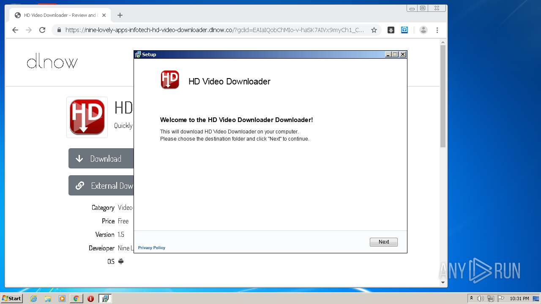The height and width of the screenshot is (304, 541).
Task: Launch Internet Explorer from the taskbar
Action: pyautogui.click(x=33, y=299)
